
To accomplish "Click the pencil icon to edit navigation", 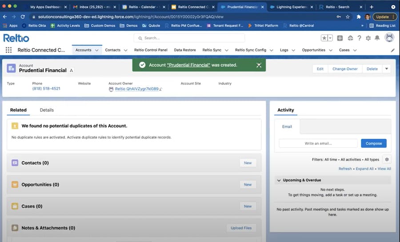I will pos(392,51).
